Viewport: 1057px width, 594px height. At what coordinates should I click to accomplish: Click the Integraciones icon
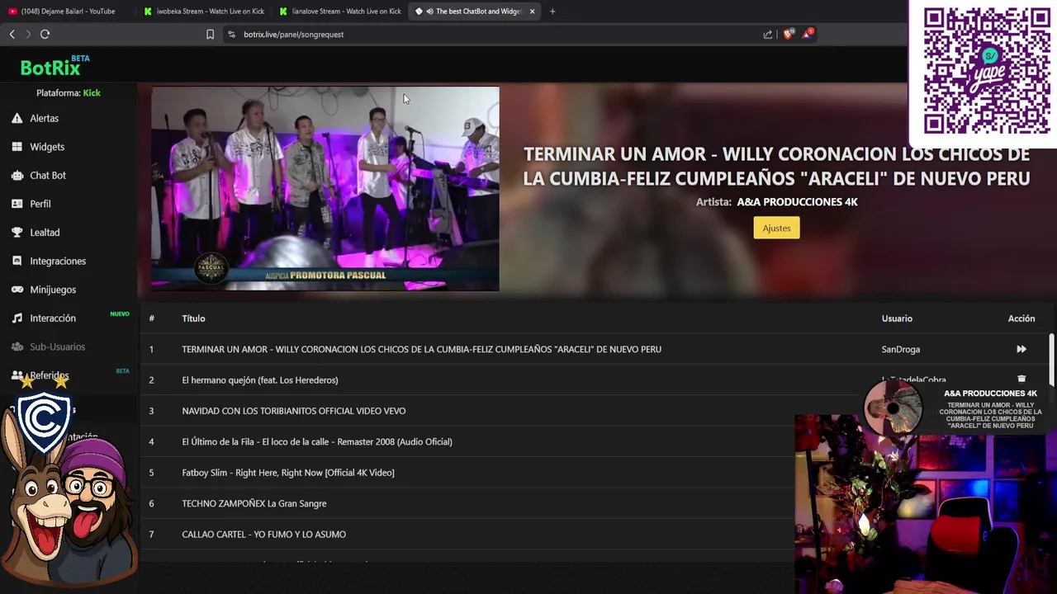coord(17,261)
